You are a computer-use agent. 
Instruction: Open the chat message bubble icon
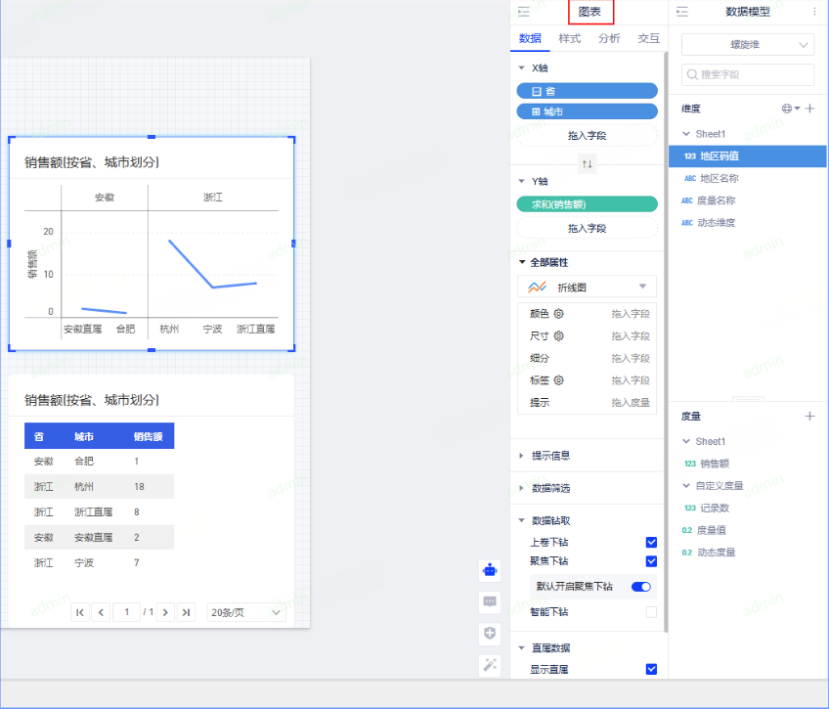pyautogui.click(x=491, y=601)
